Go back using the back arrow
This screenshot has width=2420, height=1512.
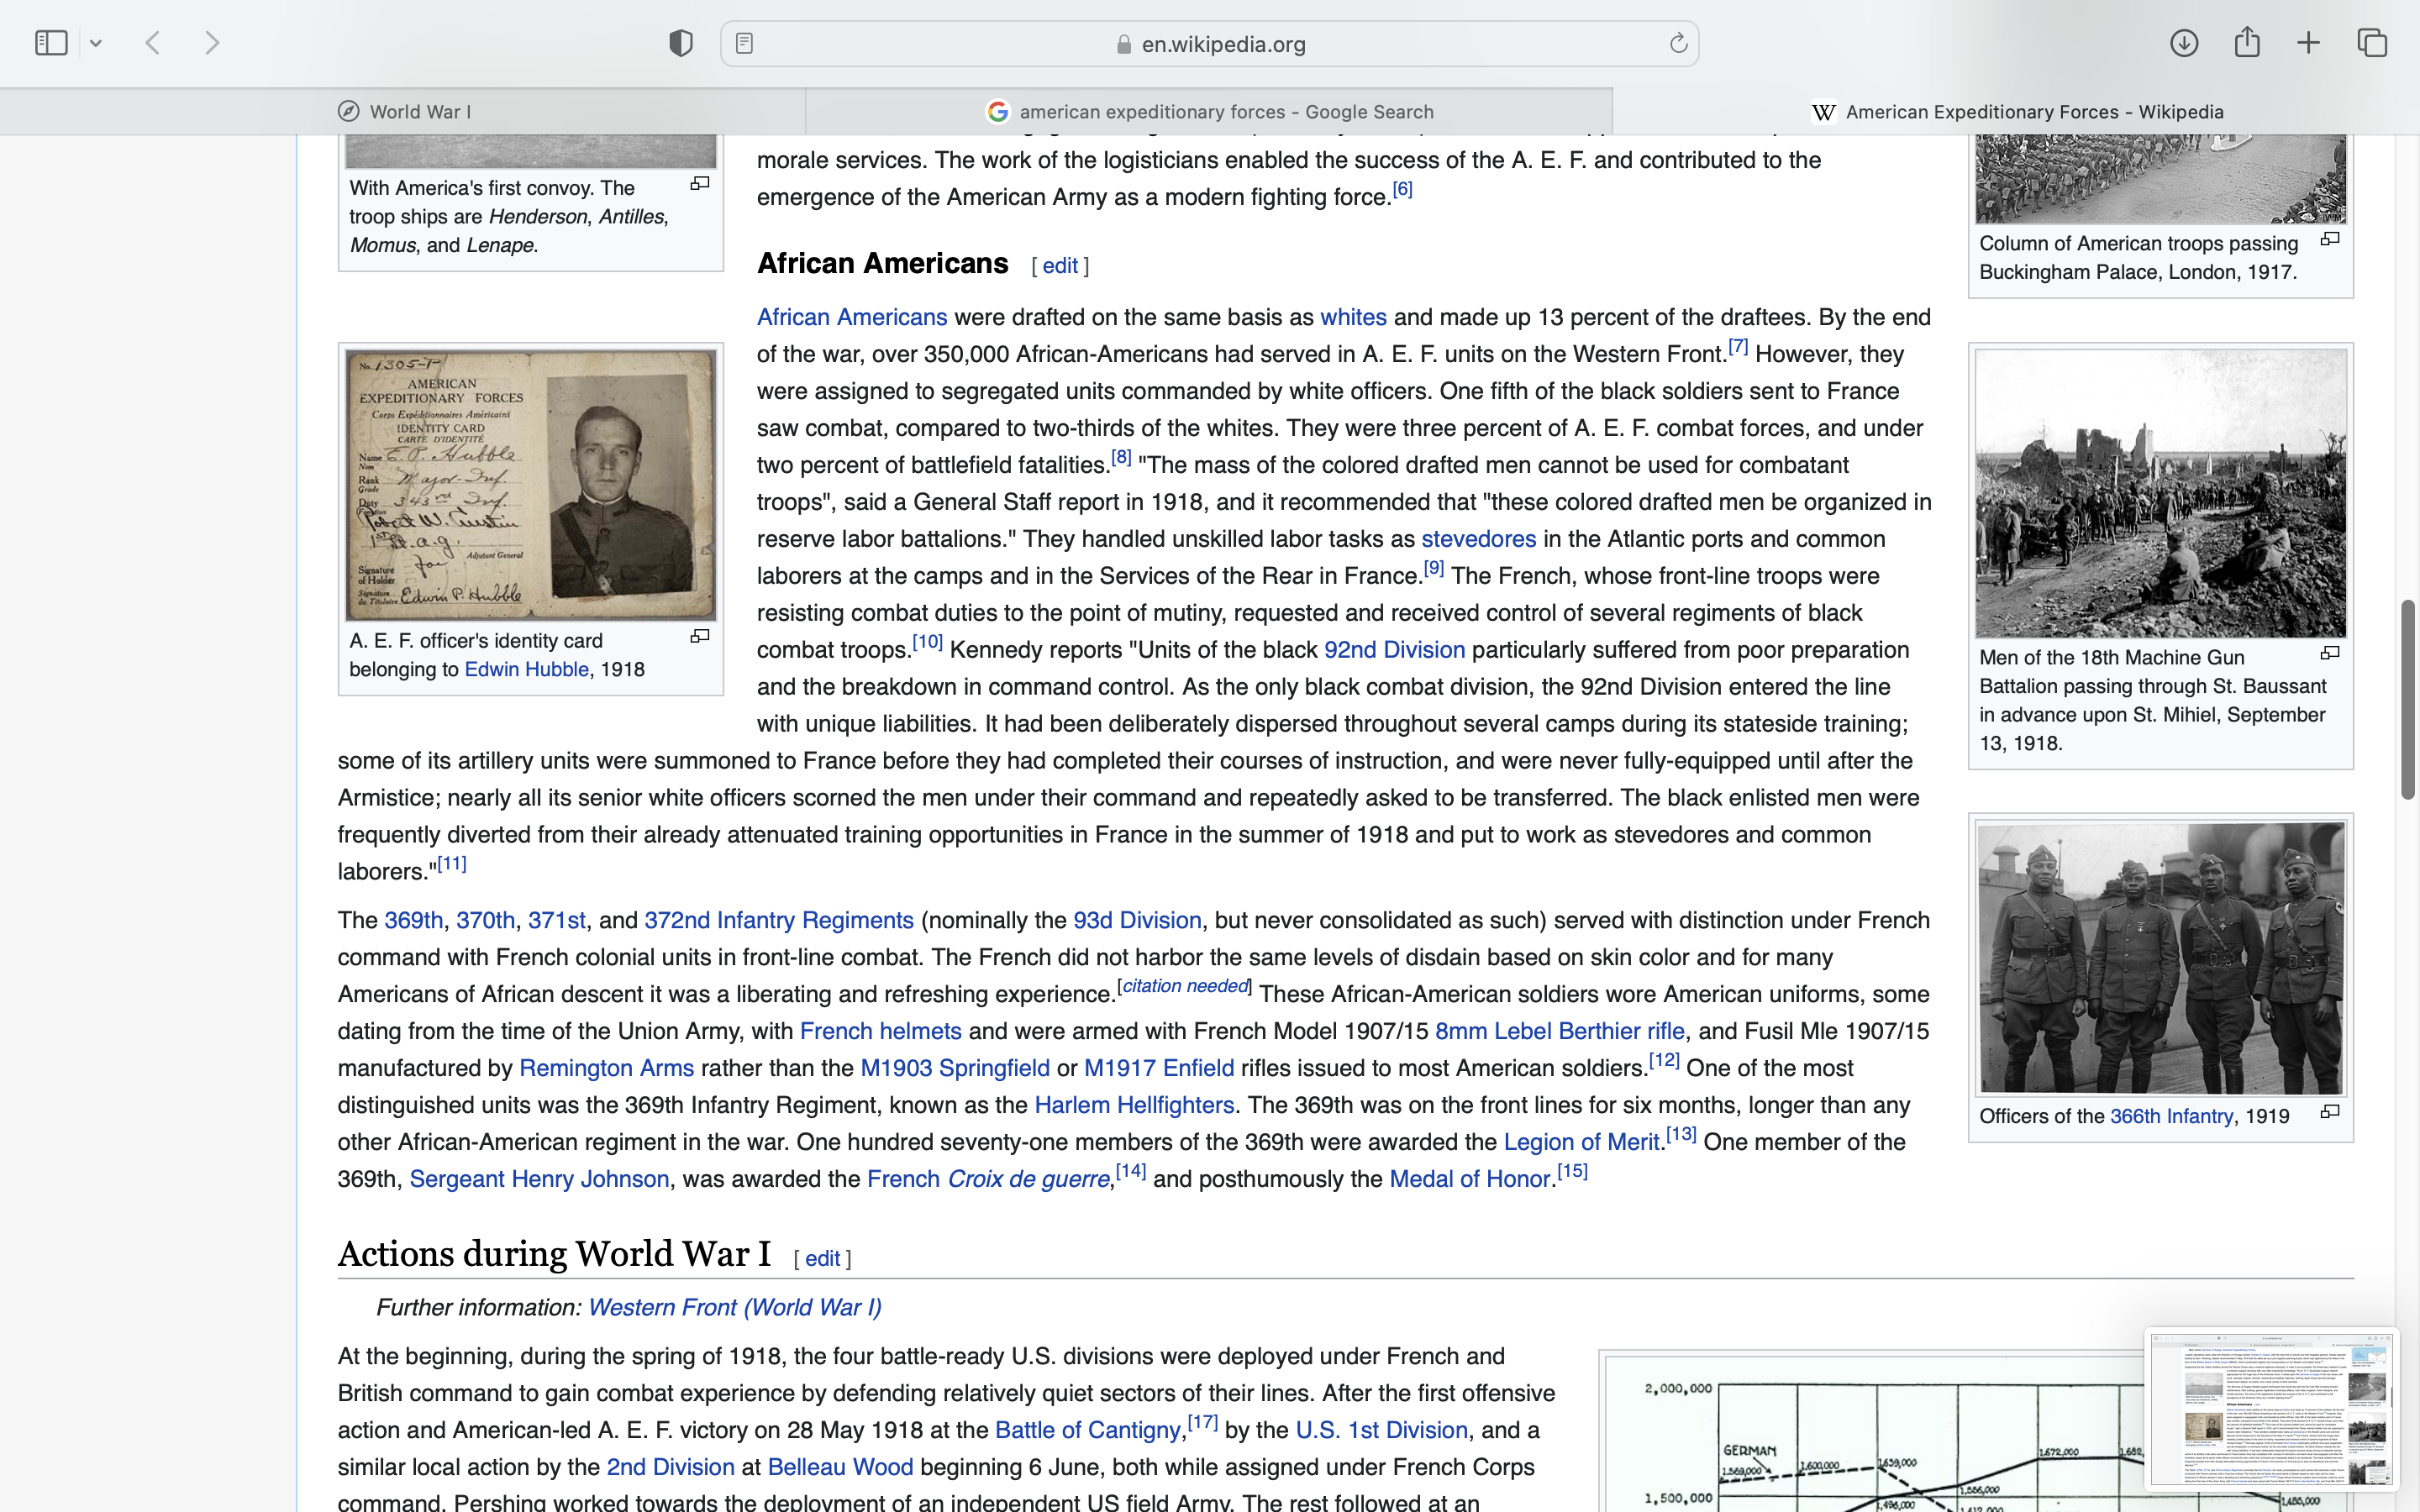pyautogui.click(x=153, y=43)
